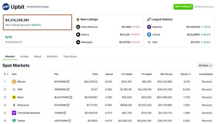Click the Metaplex coin icon
216x124 pixels.
tap(78, 42)
